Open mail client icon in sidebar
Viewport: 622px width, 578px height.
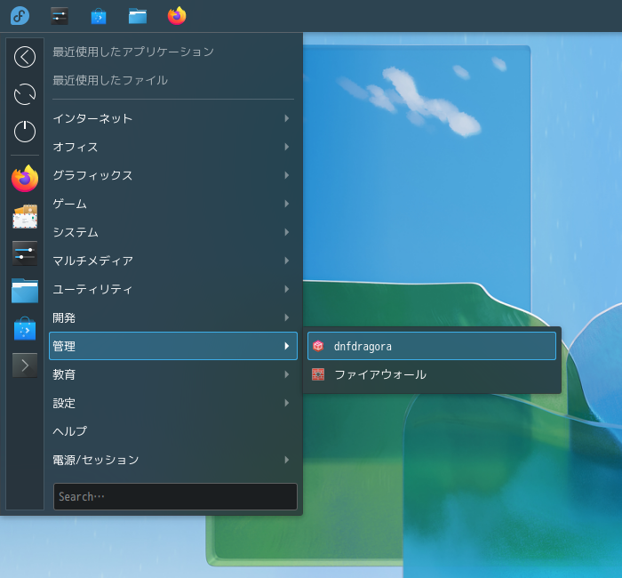pos(25,216)
